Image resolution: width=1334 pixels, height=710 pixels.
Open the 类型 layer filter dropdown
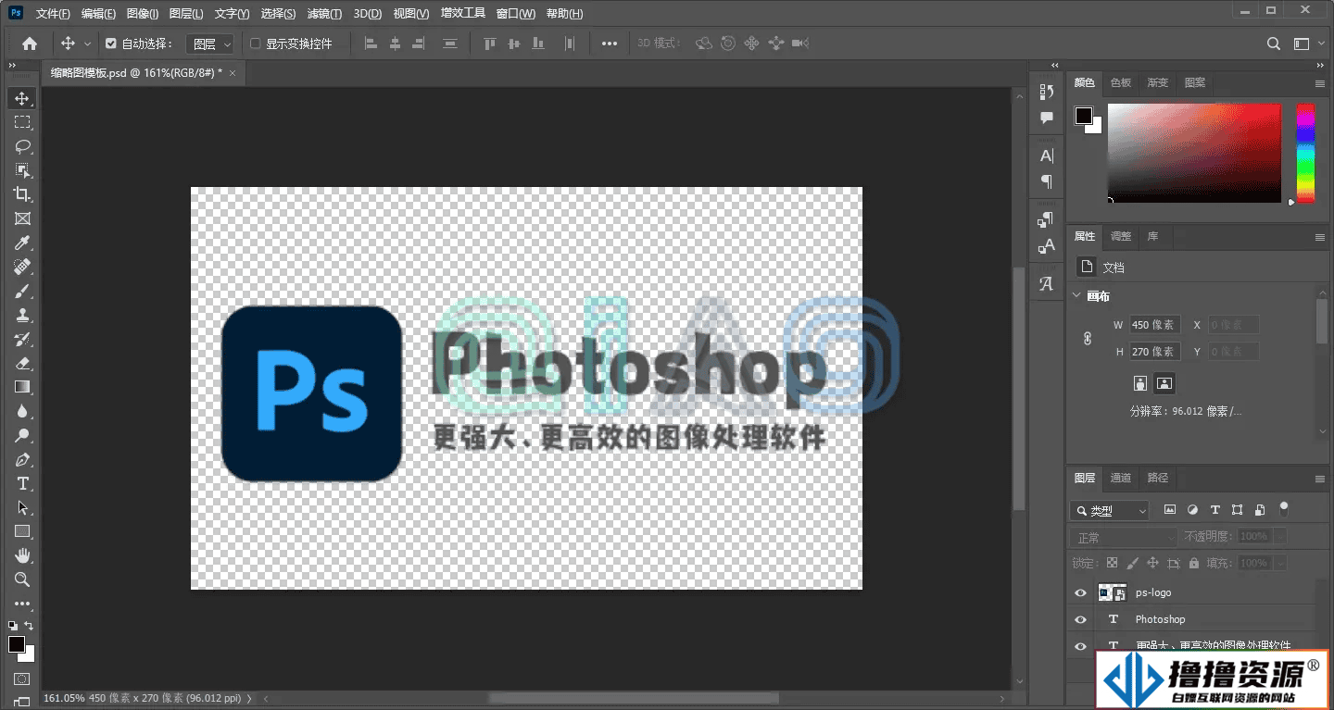[1110, 510]
